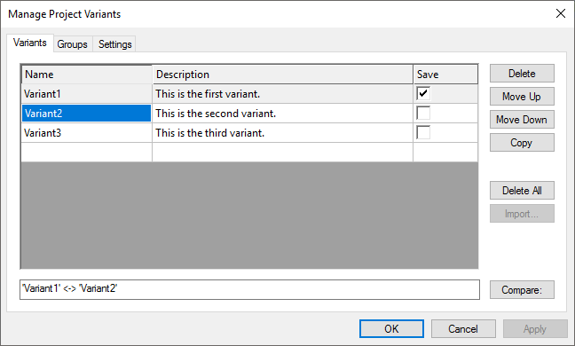Close the Manage Project Variants dialog
This screenshot has width=575, height=346.
pos(560,13)
